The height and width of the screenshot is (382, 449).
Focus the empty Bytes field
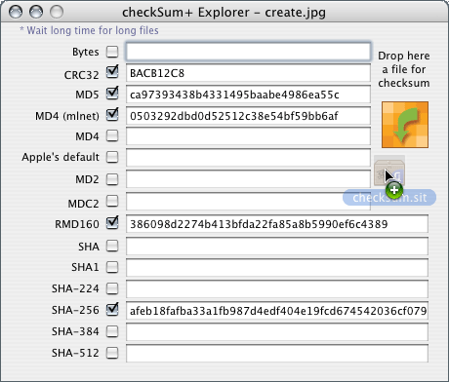pyautogui.click(x=248, y=52)
